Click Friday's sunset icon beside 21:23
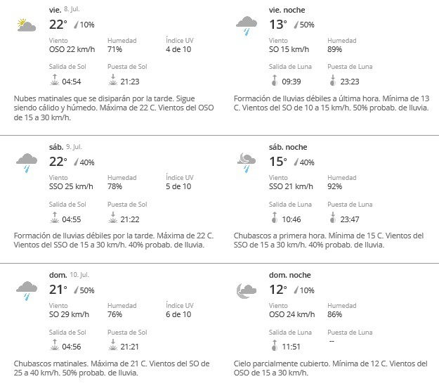Screen dimensions: 439x386 click(113, 79)
